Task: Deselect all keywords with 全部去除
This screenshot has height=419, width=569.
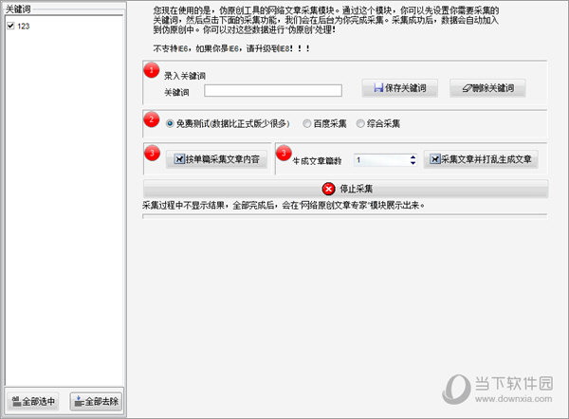Action: 95,401
